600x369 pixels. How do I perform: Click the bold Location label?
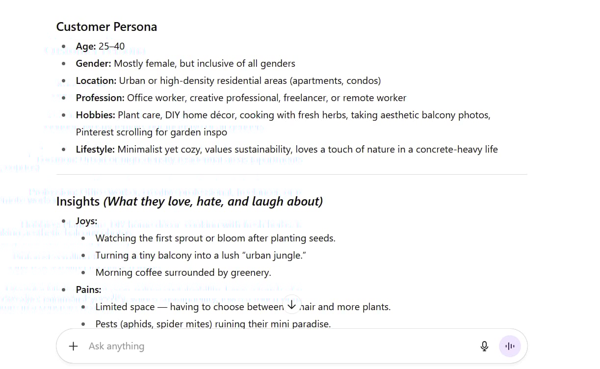pyautogui.click(x=96, y=80)
